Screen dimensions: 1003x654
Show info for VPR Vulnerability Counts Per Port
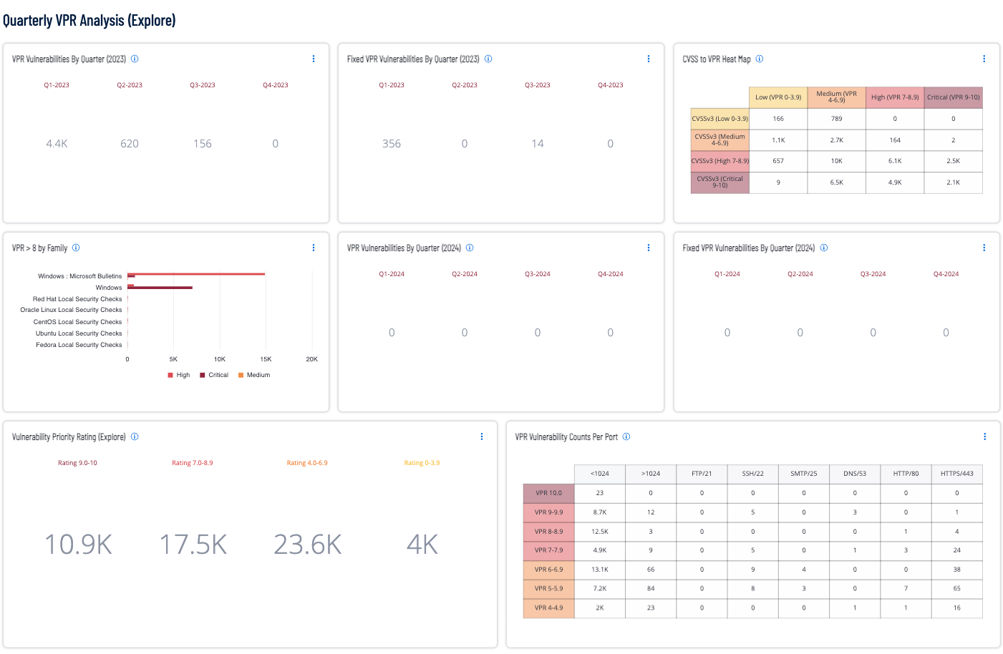pyautogui.click(x=626, y=437)
